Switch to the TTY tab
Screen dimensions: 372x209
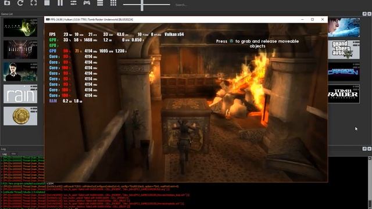(13, 154)
